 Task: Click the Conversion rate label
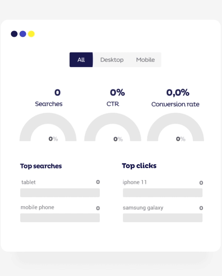pyautogui.click(x=175, y=104)
